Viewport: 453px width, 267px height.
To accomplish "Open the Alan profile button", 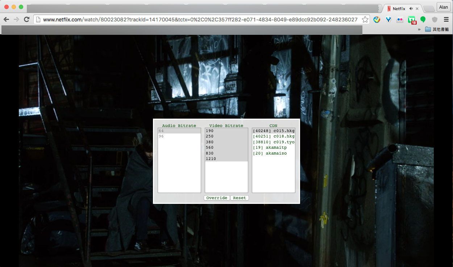I will pyautogui.click(x=444, y=7).
